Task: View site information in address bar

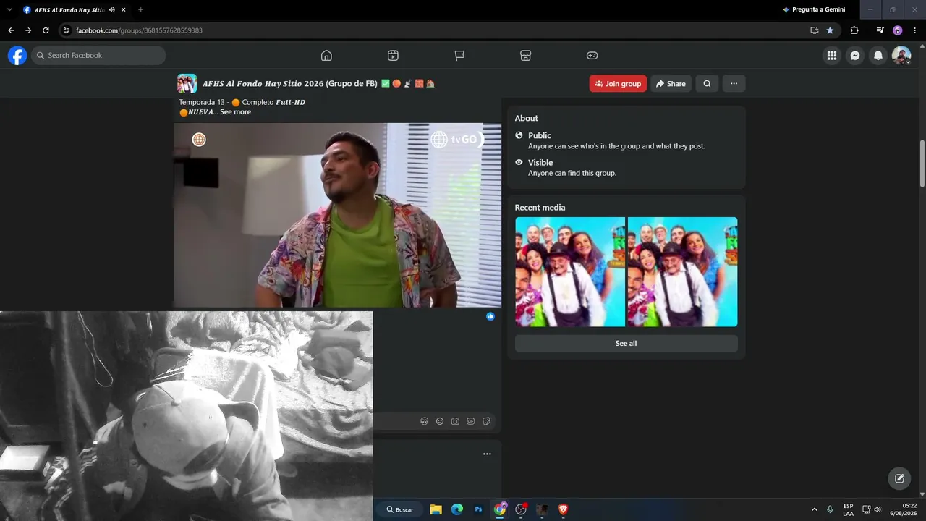Action: [67, 30]
